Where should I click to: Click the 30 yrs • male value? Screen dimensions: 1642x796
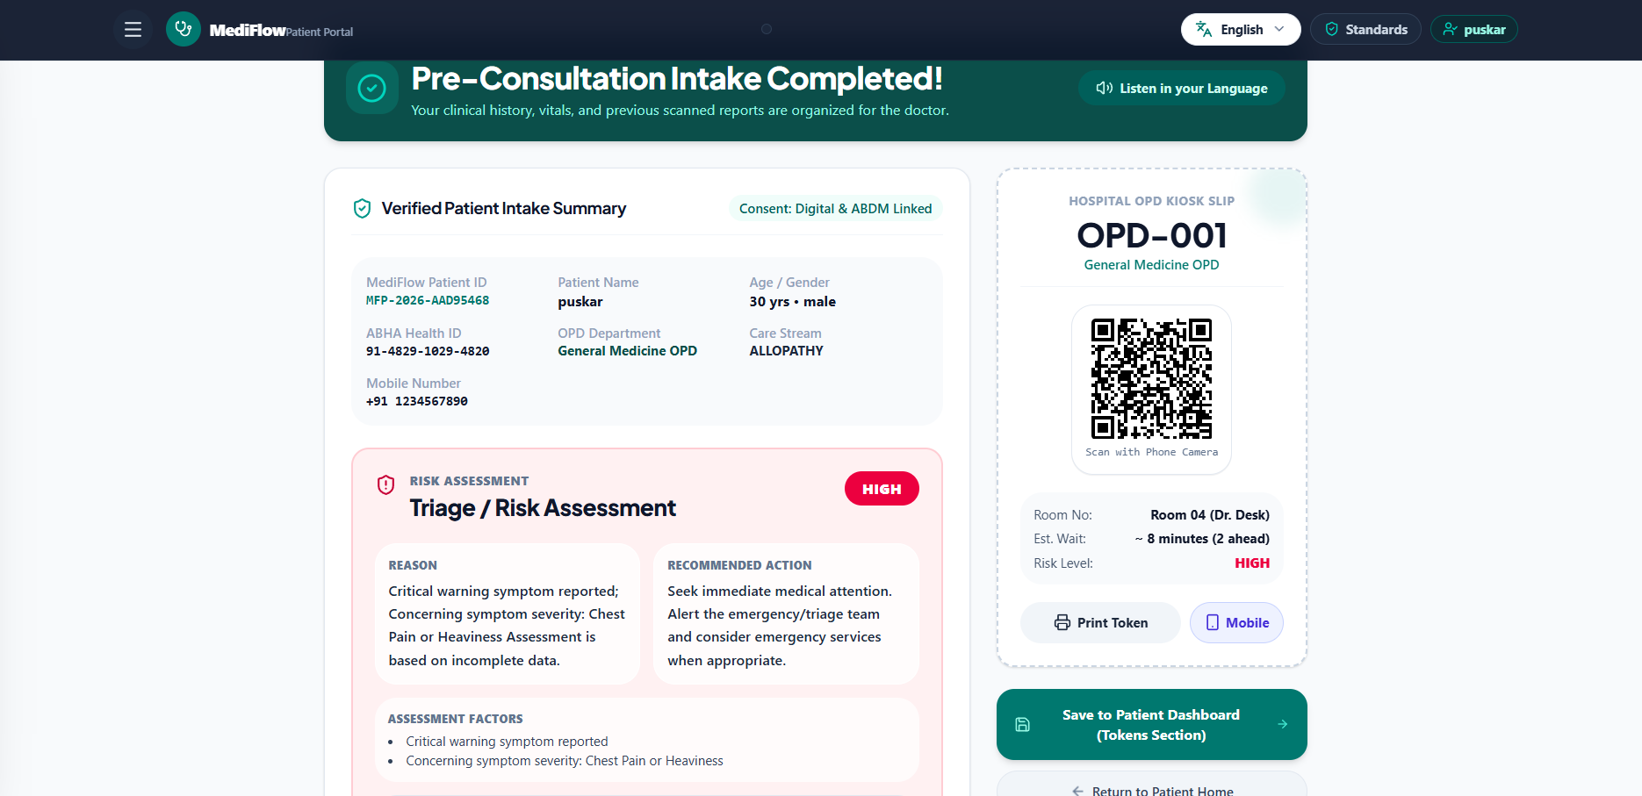793,302
